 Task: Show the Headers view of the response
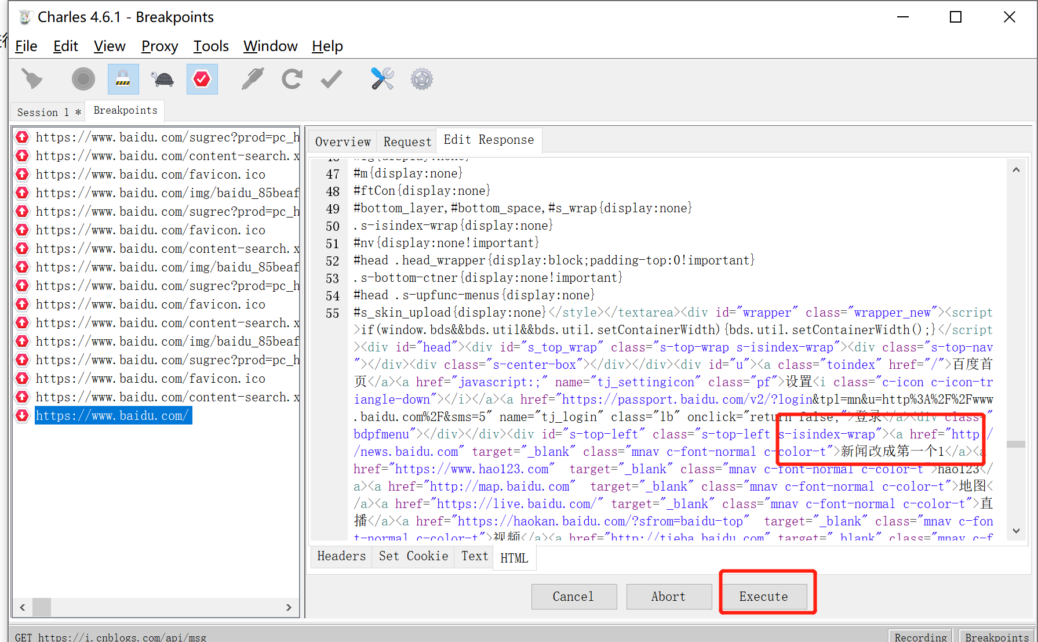[x=341, y=556]
